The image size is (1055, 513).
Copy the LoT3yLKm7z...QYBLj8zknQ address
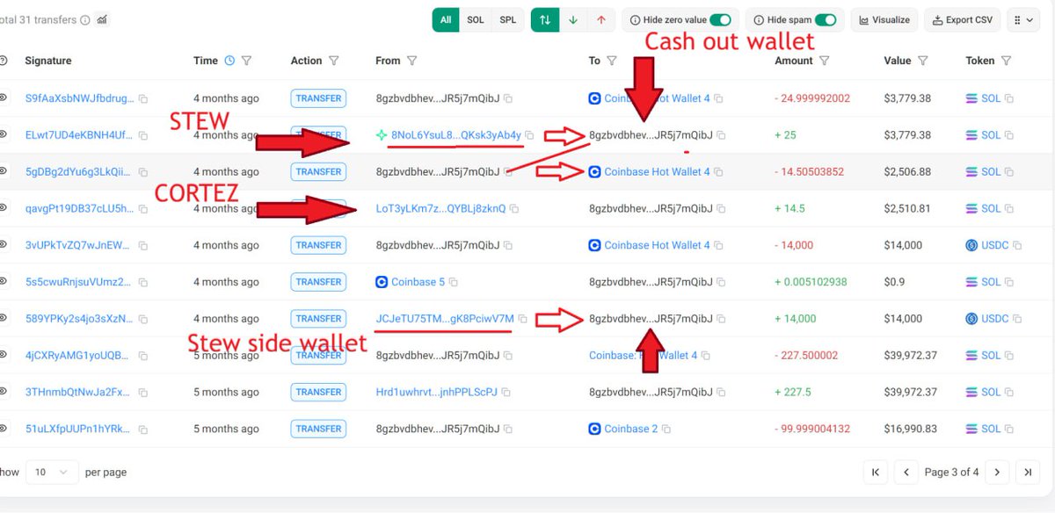point(514,209)
